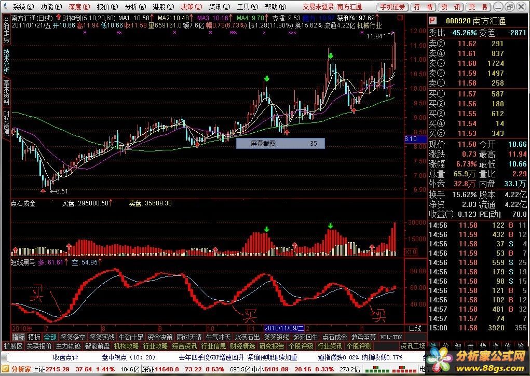Open the 去年四季度GDP增速回升 headline
This screenshot has height=376, width=530.
211,357
